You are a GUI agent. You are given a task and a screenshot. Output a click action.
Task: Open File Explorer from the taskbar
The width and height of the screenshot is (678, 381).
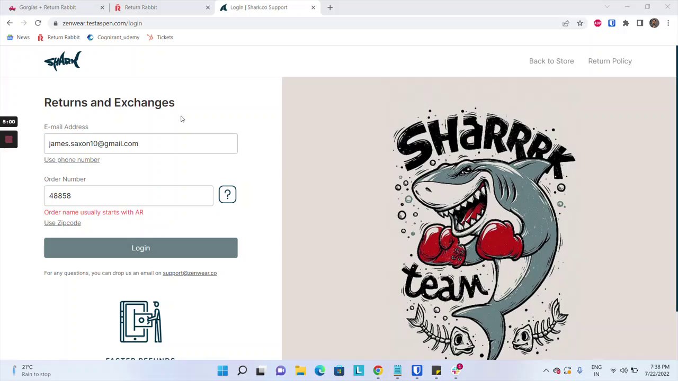pos(300,370)
